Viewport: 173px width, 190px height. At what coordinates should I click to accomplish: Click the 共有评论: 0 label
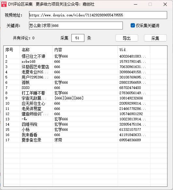(24, 38)
